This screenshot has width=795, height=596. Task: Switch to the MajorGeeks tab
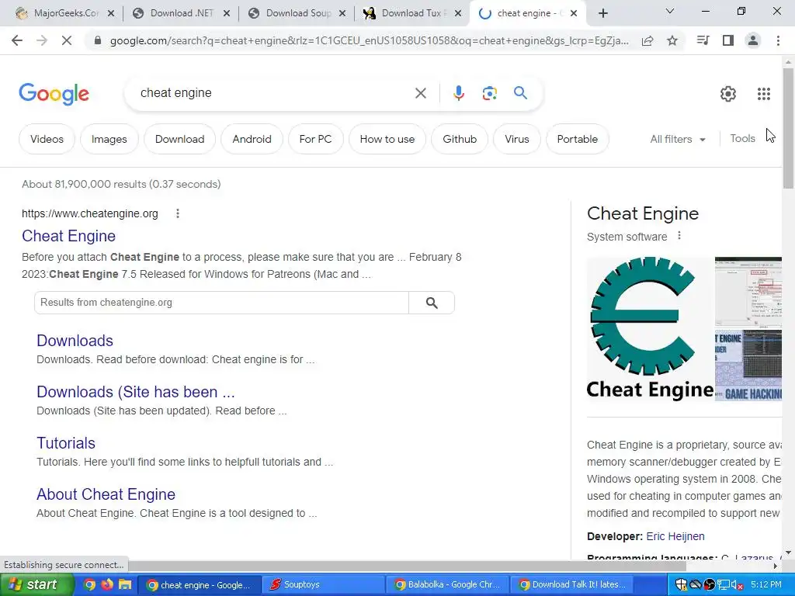[x=66, y=13]
